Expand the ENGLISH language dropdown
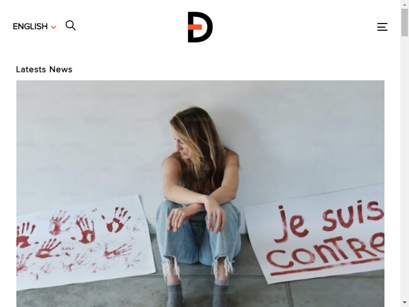Viewport: 409px width, 307px height. click(x=34, y=27)
